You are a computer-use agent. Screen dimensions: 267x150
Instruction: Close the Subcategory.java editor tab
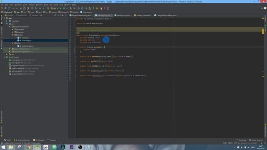pyautogui.click(x=111, y=15)
